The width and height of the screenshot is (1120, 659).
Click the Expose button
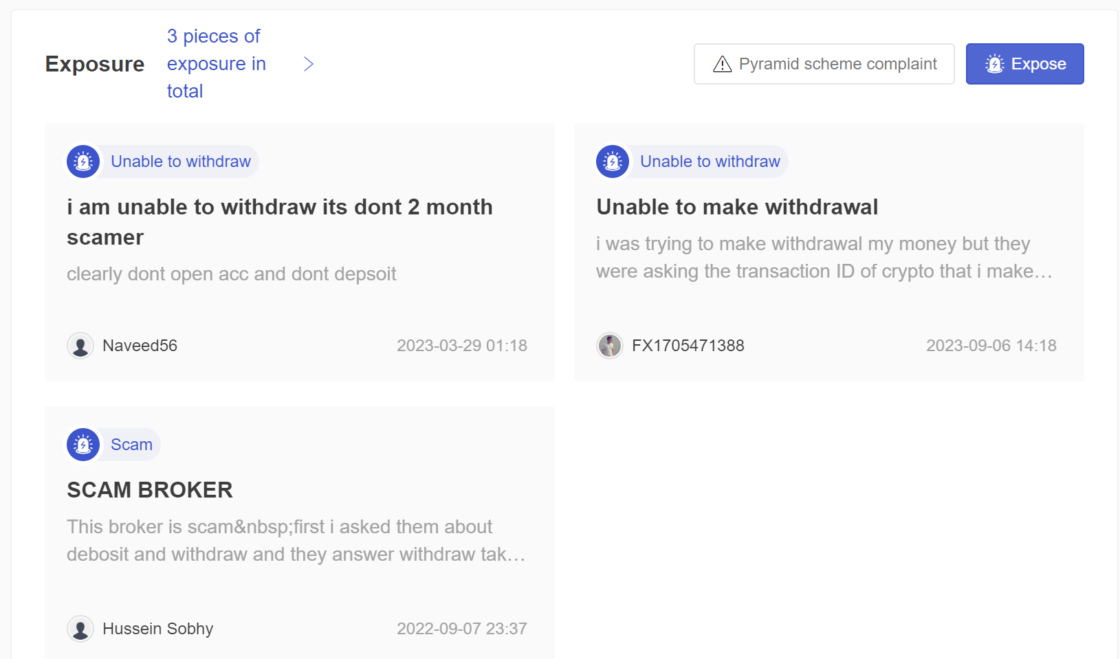pyautogui.click(x=1024, y=64)
